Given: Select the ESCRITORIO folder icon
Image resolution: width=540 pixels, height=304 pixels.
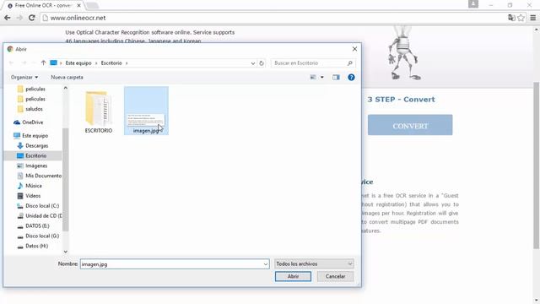Looking at the screenshot, I should point(99,111).
